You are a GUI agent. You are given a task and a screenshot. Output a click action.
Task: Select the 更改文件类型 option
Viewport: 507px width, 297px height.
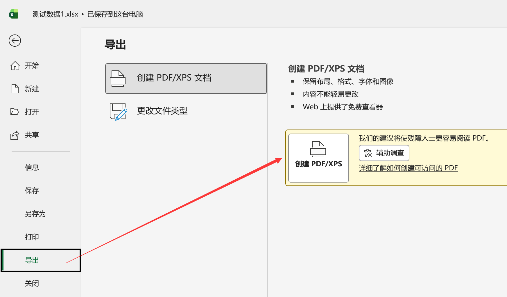click(162, 111)
